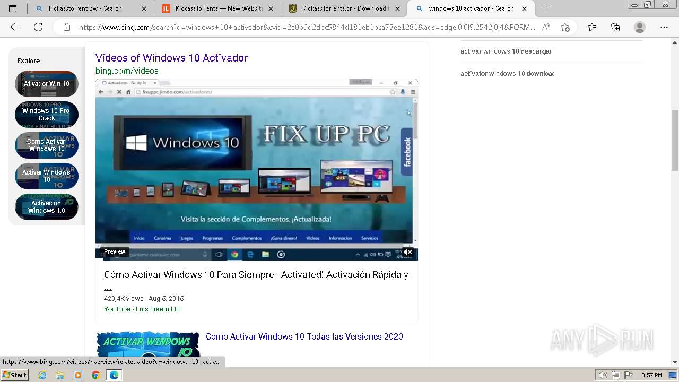This screenshot has height=382, width=679.
Task: Open the Windows Start button
Action: (15, 375)
